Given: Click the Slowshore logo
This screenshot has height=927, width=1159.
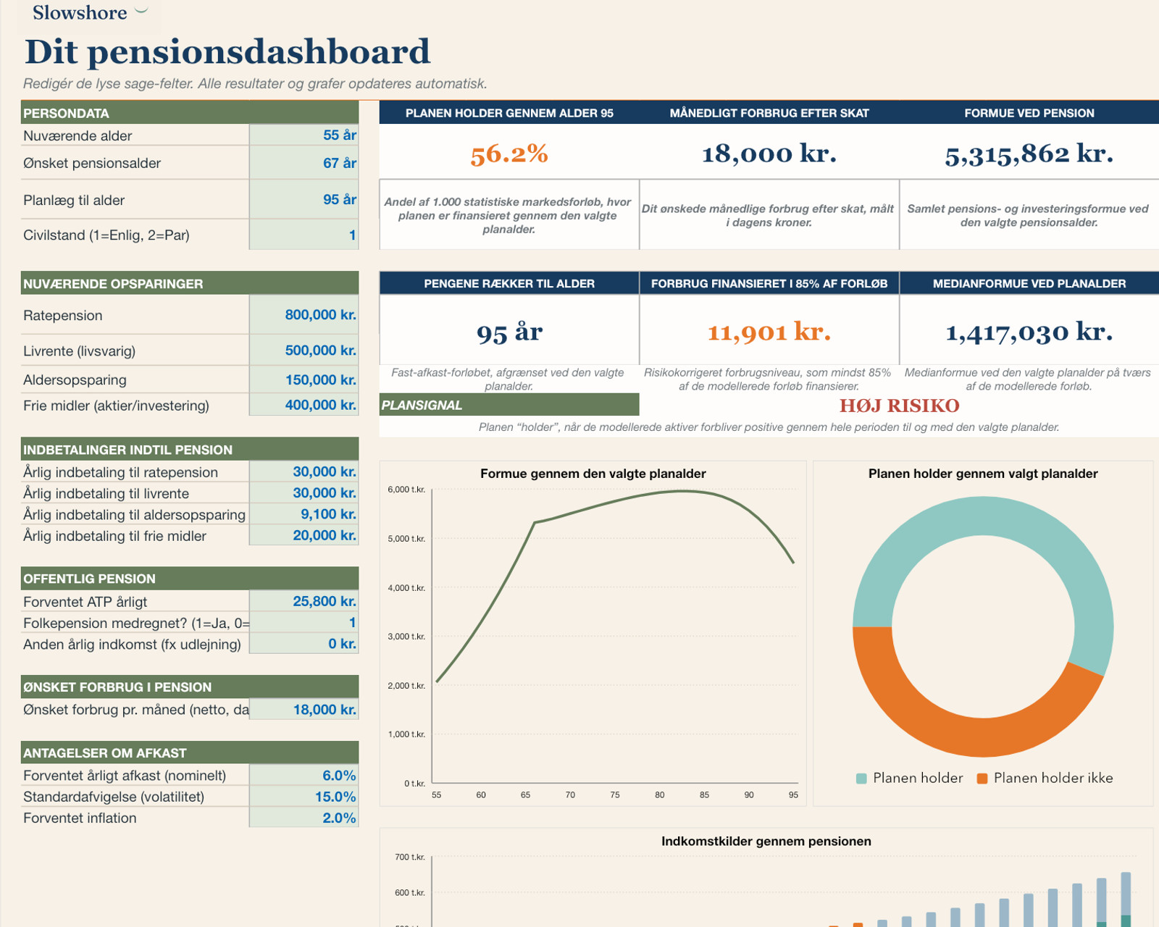Looking at the screenshot, I should pos(90,13).
